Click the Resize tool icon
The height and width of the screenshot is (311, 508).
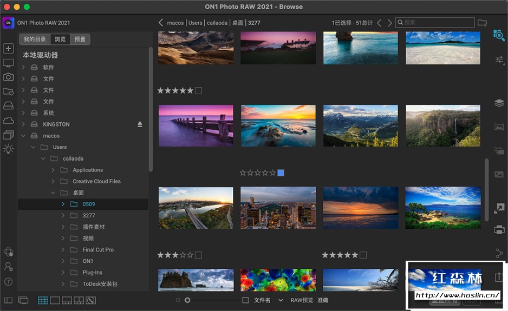[x=499, y=208]
